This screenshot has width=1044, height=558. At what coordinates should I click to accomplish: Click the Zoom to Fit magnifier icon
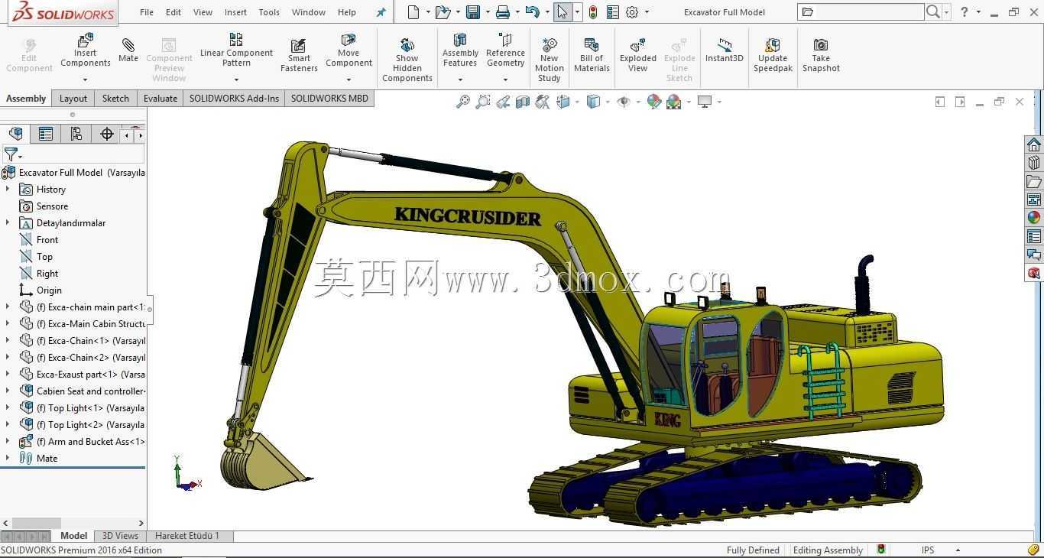(462, 102)
